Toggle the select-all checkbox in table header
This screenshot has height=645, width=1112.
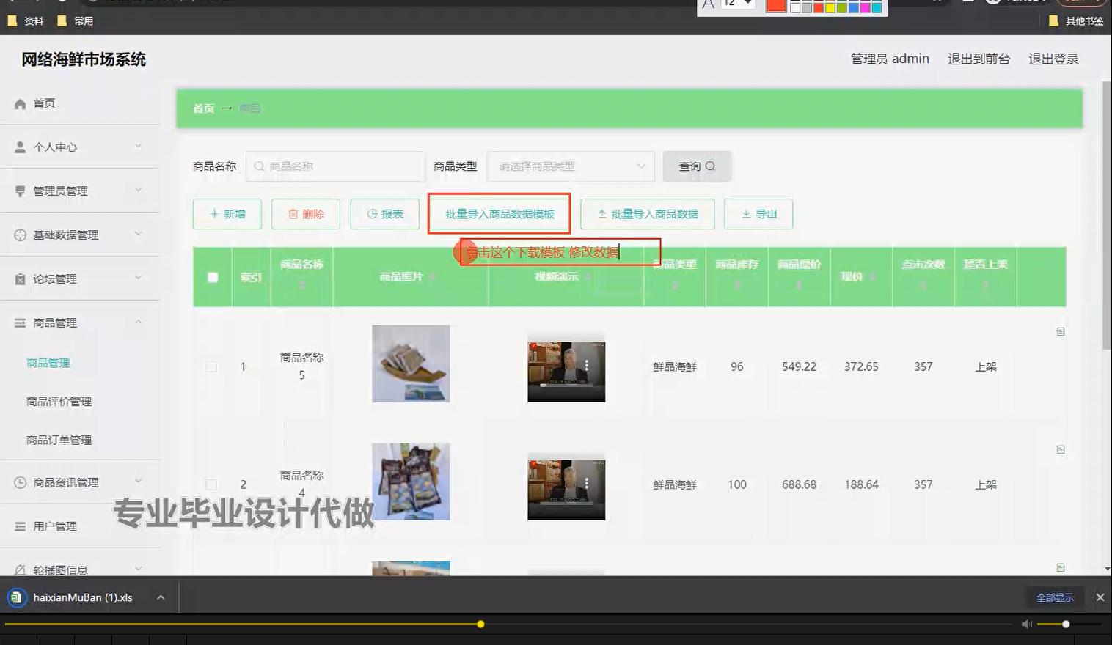point(211,277)
